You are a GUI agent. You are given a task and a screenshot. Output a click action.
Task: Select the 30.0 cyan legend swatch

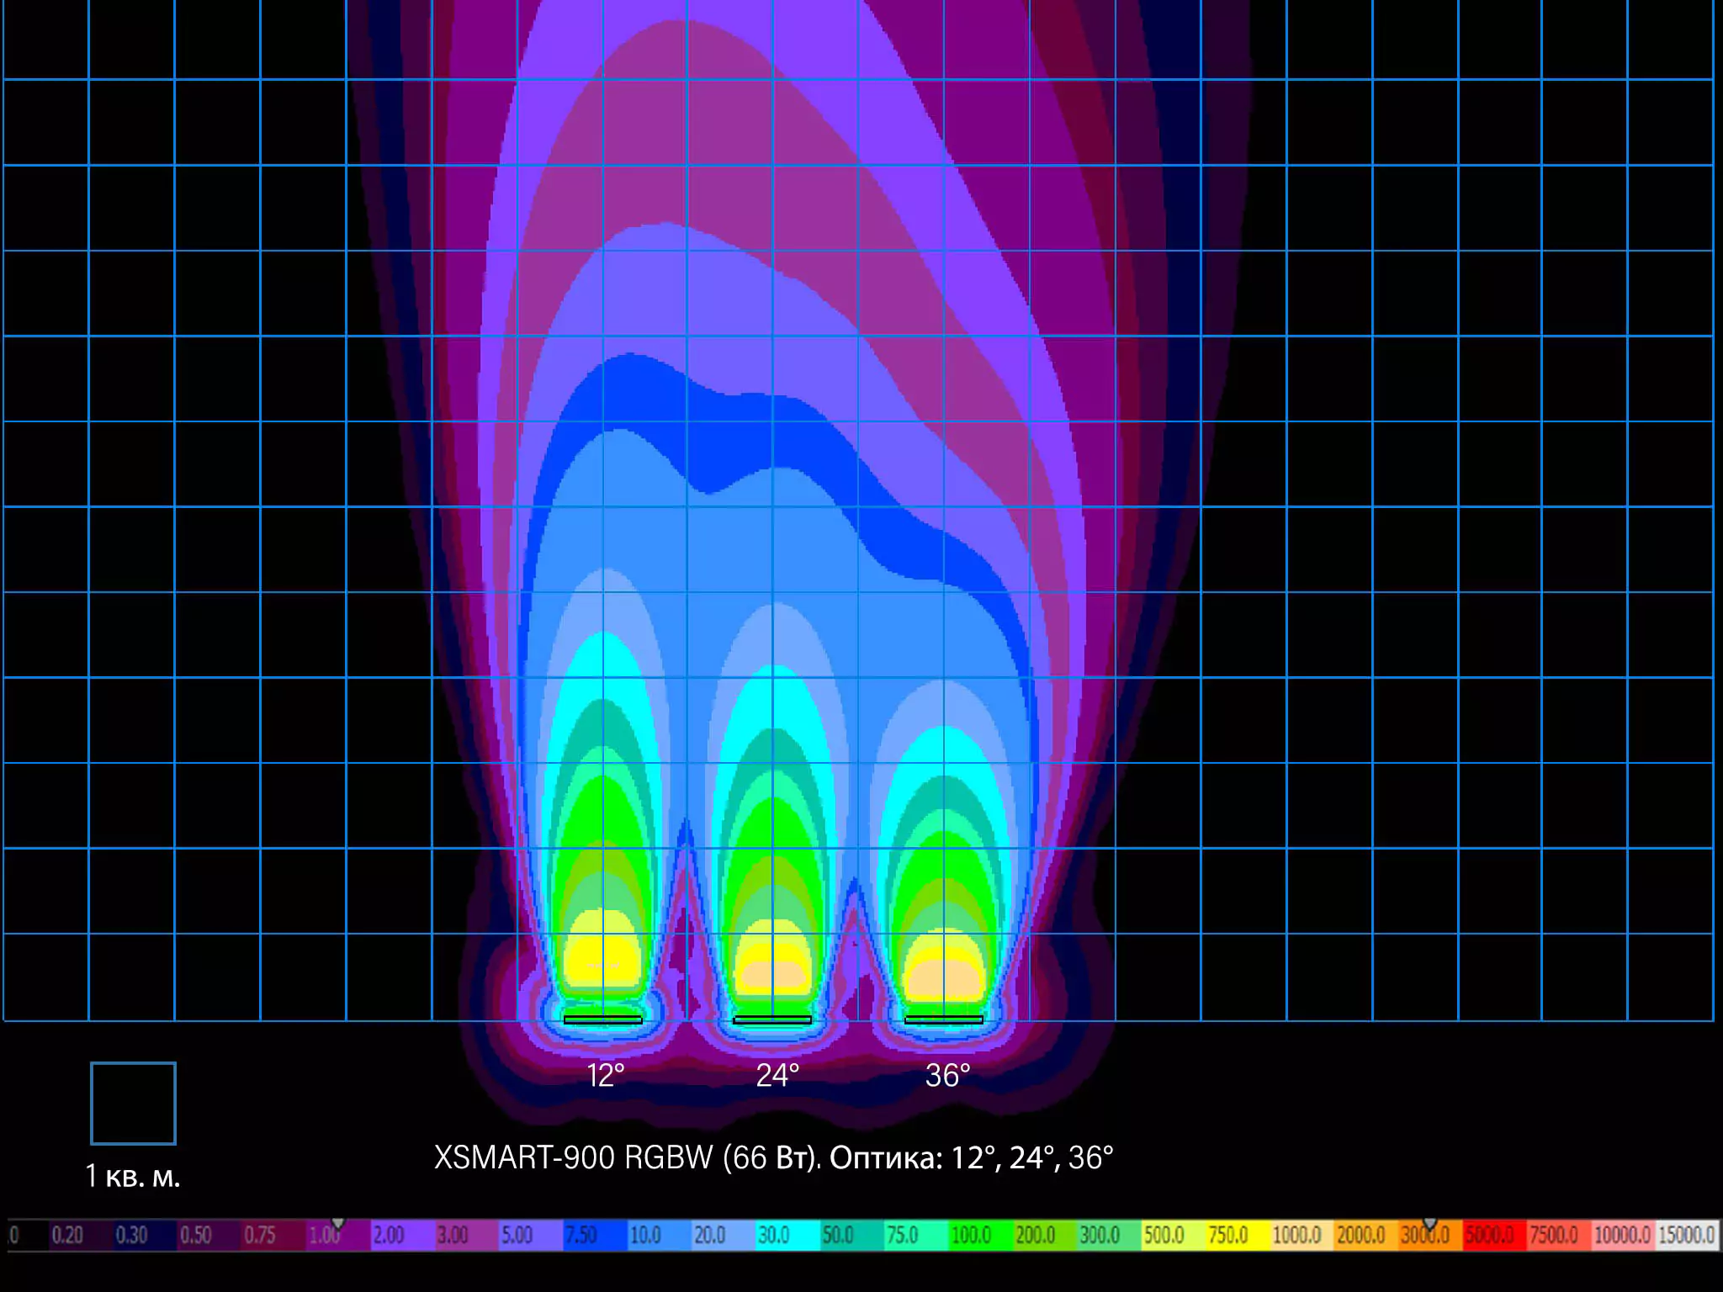(788, 1235)
